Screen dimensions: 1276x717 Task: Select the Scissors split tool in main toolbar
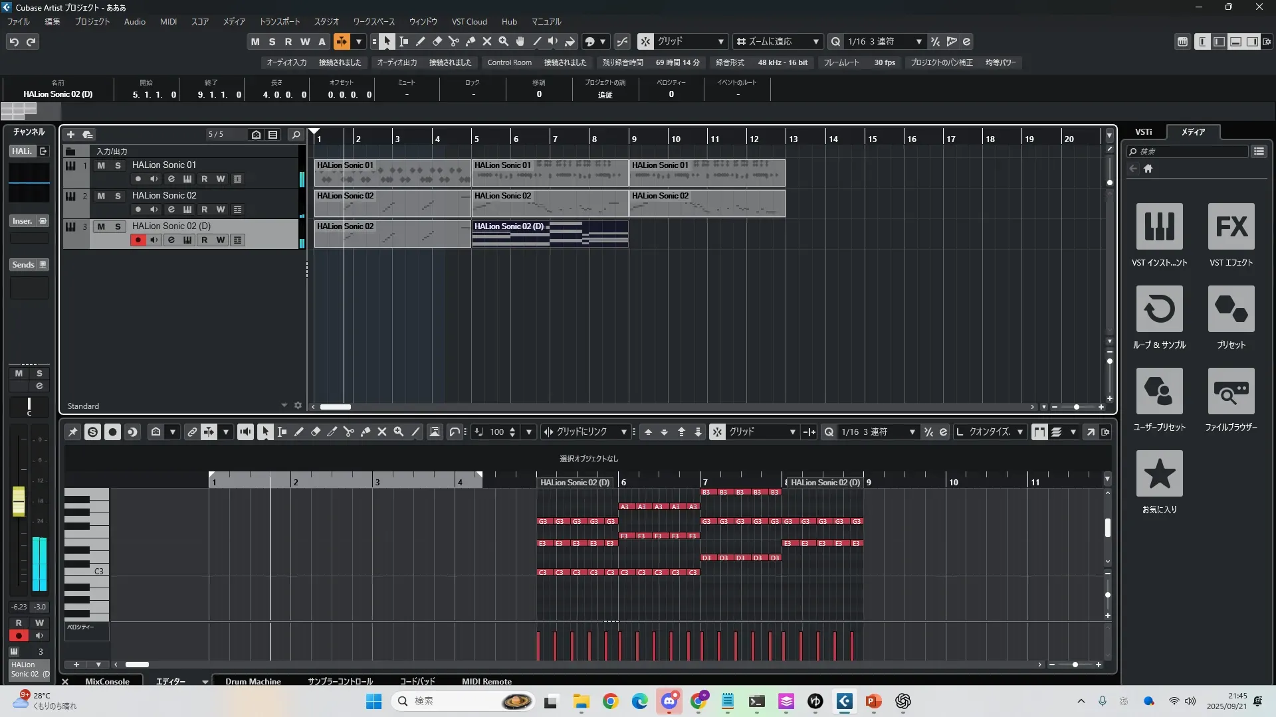454,42
